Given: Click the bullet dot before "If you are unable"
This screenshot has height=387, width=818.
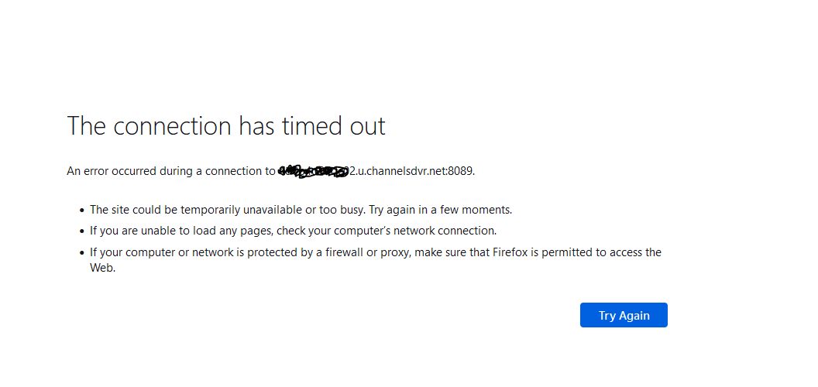Looking at the screenshot, I should [x=81, y=231].
